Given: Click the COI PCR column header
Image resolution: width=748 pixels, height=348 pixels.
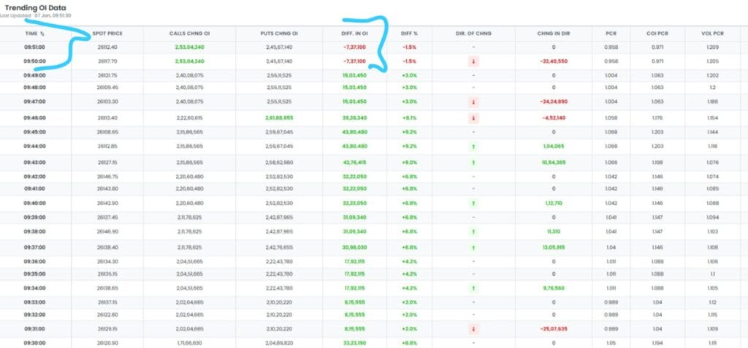Looking at the screenshot, I should click(x=656, y=34).
